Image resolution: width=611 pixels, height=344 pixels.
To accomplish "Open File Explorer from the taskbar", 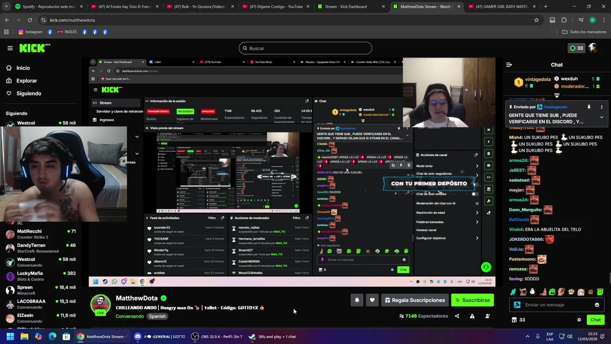I will [24, 336].
